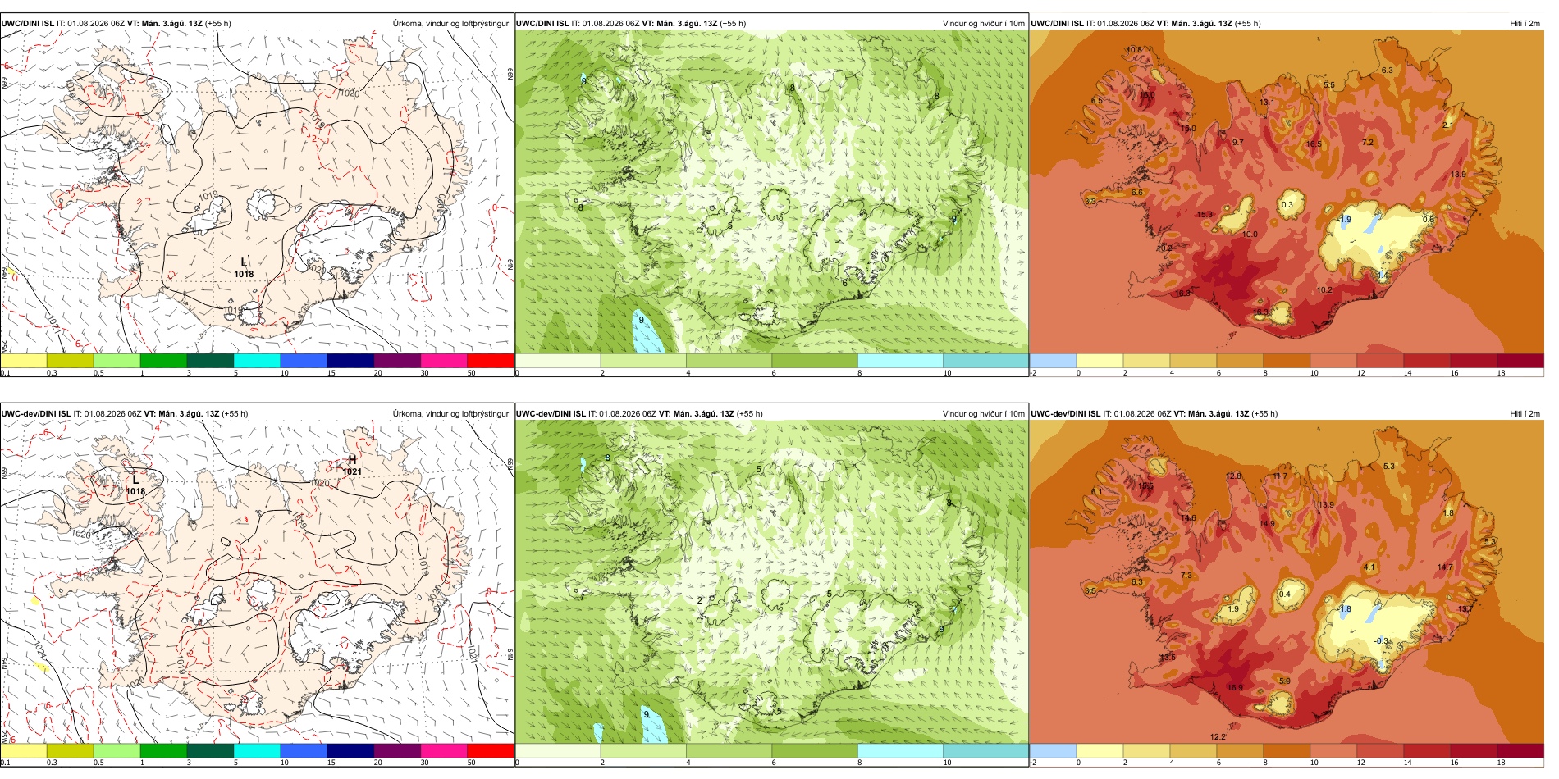Click the '-1.4' temperature value on UWC/DINI temperature map
This screenshot has width=1559, height=779.
[1383, 276]
